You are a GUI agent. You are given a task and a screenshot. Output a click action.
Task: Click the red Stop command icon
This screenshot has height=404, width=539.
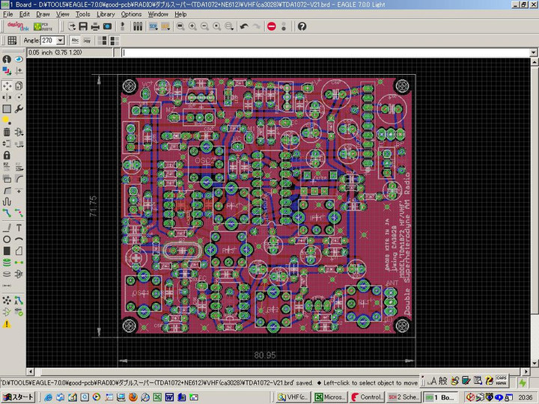(x=271, y=26)
